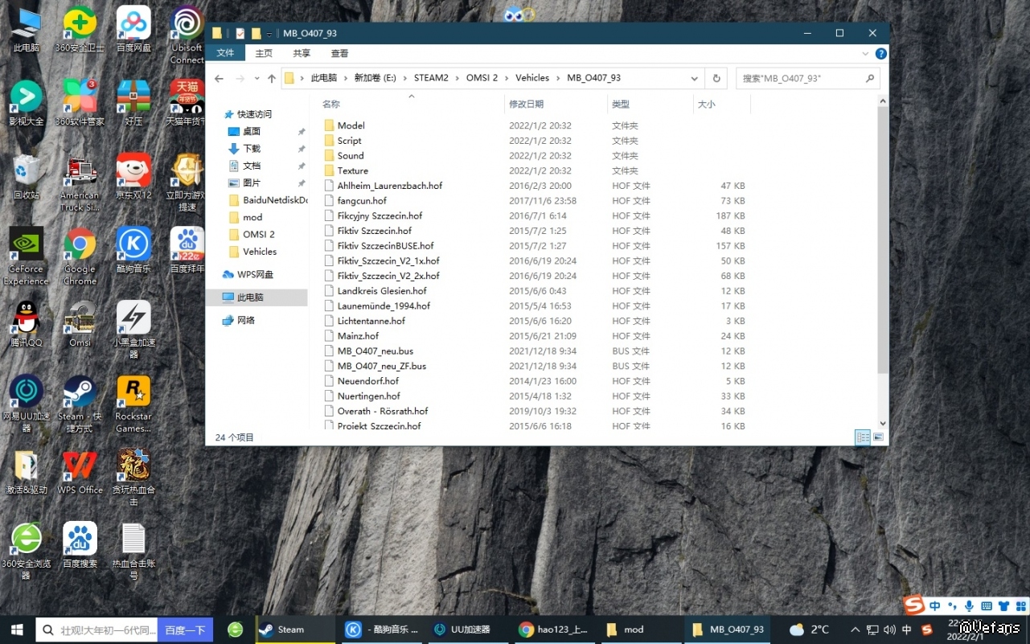Open recent locations dropdown arrow
This screenshot has width=1030, height=644.
(256, 79)
